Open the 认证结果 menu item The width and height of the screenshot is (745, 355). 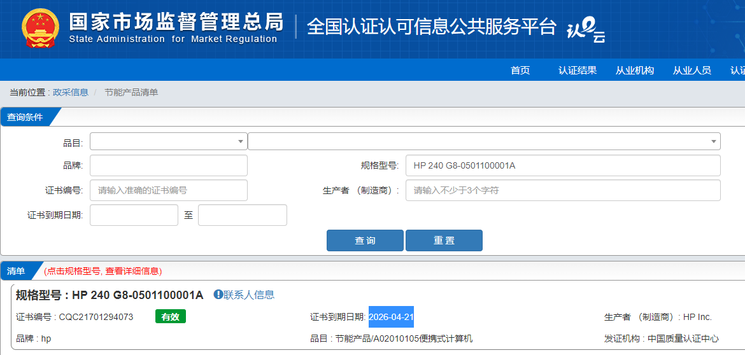[x=578, y=70]
